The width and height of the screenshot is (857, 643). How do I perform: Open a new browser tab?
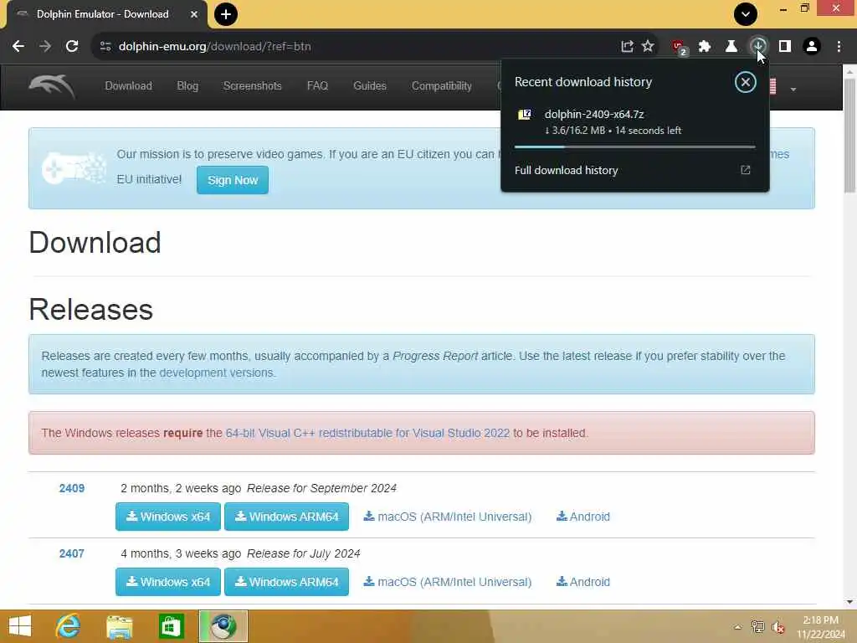click(x=226, y=14)
